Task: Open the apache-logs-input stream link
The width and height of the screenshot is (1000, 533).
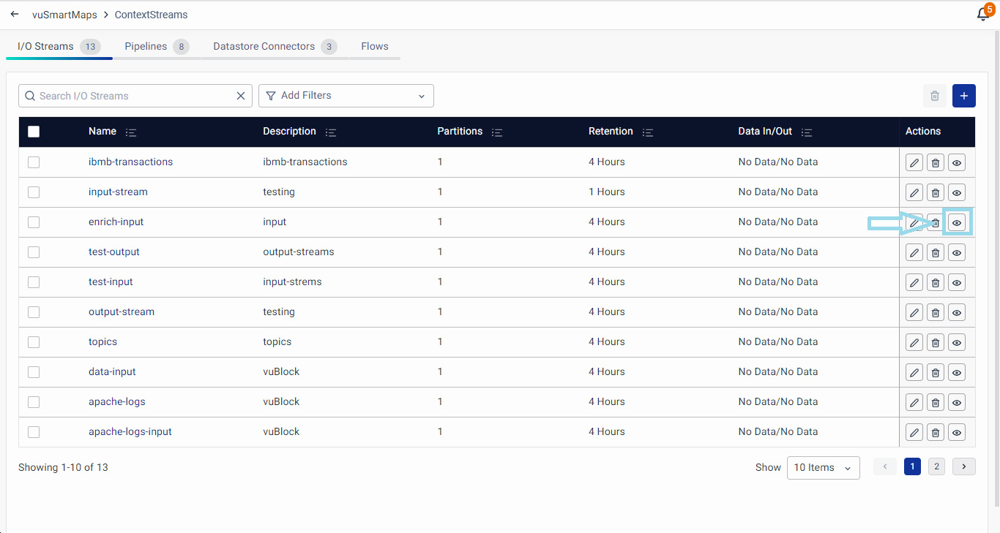Action: 130,432
